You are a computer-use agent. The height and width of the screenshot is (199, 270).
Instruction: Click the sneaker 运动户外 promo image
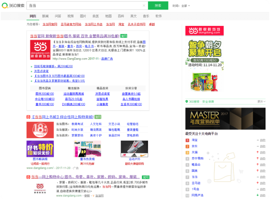pyautogui.click(x=134, y=149)
